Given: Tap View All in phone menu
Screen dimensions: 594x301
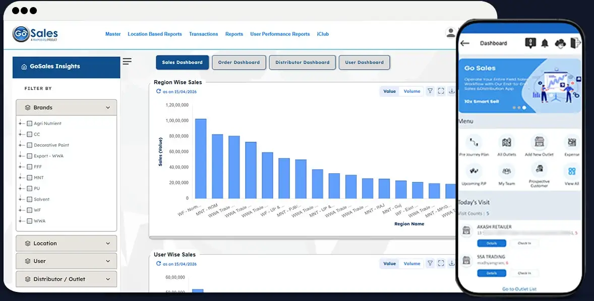Looking at the screenshot, I should tap(572, 174).
